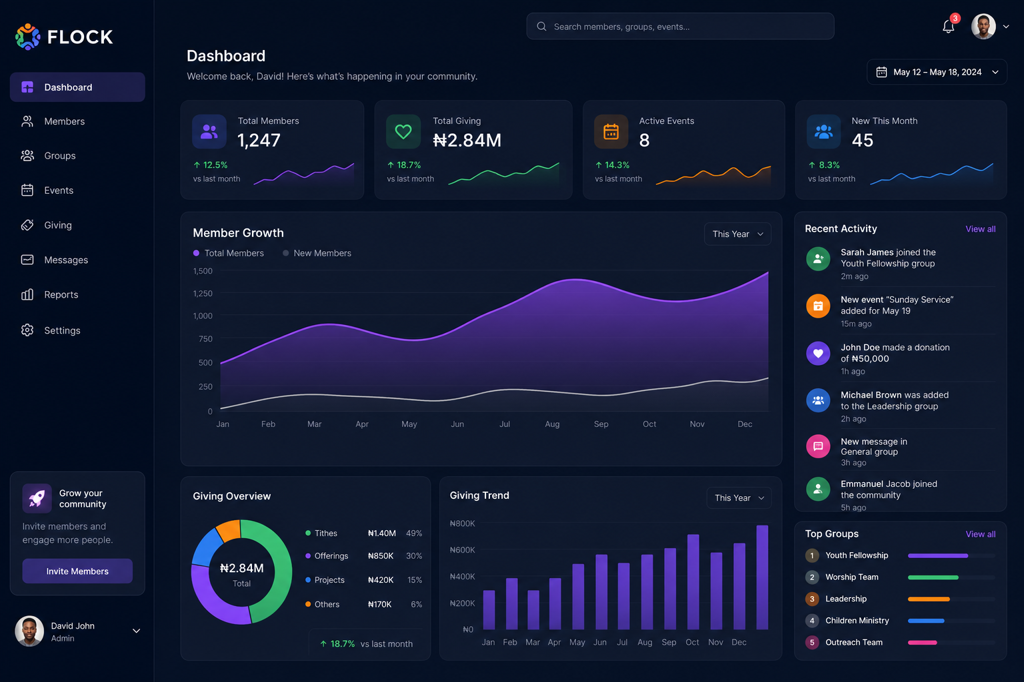Click the Children Ministry group row
This screenshot has height=682, width=1024.
pos(900,621)
